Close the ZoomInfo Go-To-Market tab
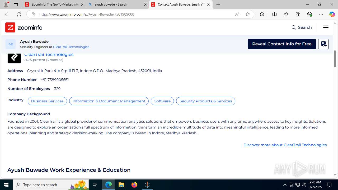This screenshot has width=338, height=190. coord(82,4)
